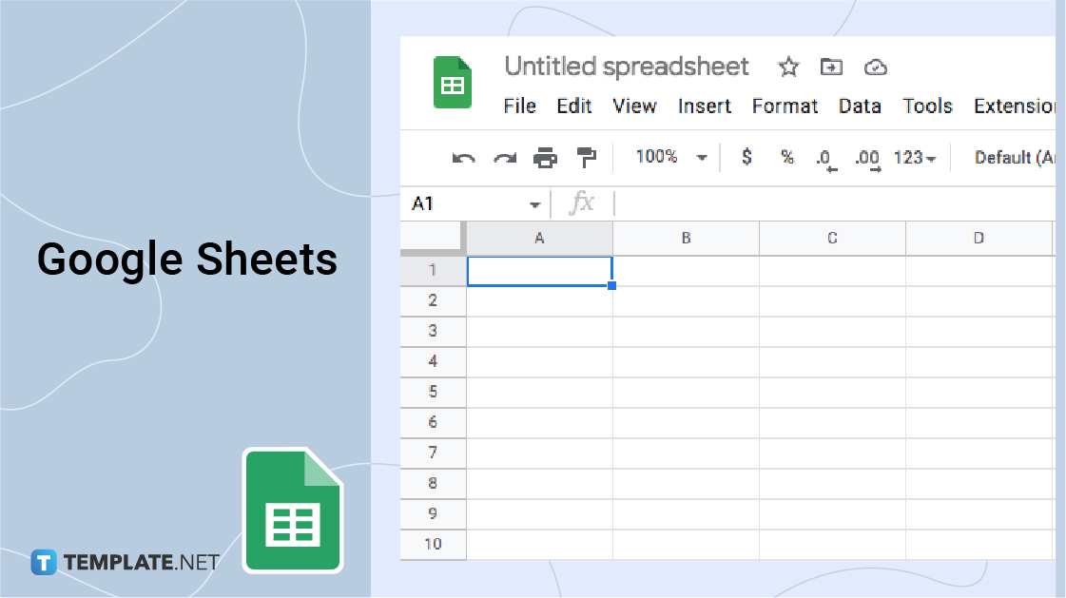Select row 4 header
The height and width of the screenshot is (598, 1066).
(x=433, y=362)
